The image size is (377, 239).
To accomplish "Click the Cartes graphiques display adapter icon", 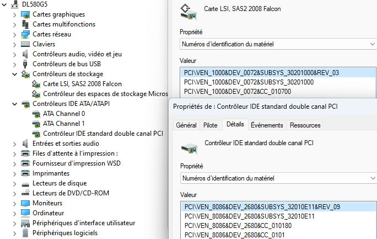I will click(x=25, y=14).
